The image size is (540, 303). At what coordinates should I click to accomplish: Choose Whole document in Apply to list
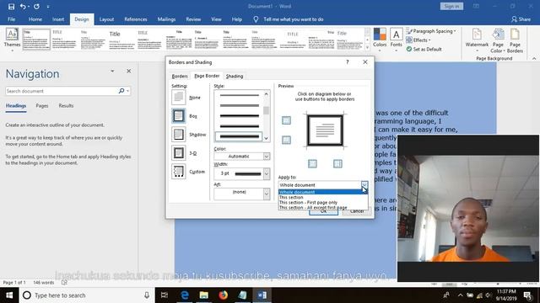[323, 192]
